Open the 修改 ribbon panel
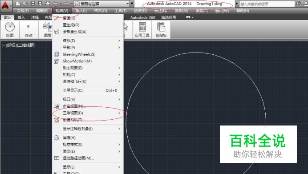 pos(28,29)
